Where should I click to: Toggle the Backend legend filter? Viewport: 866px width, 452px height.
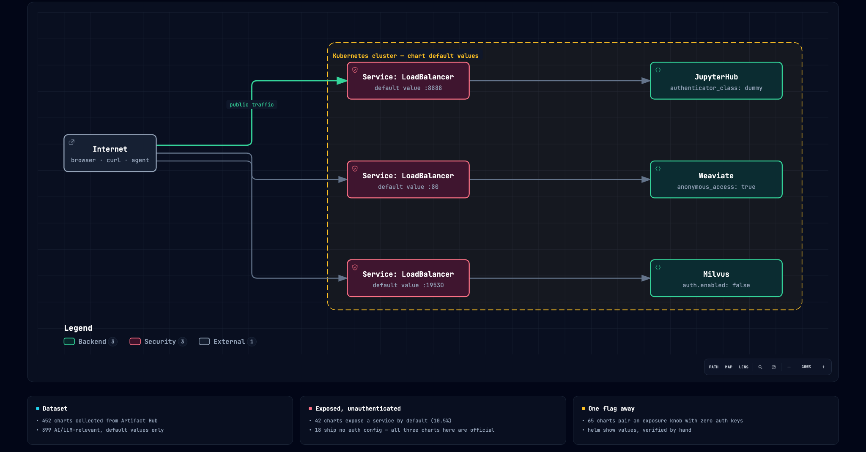[x=90, y=342]
